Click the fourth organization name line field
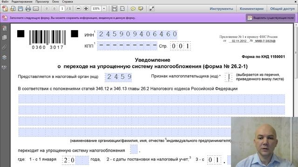 (124, 132)
